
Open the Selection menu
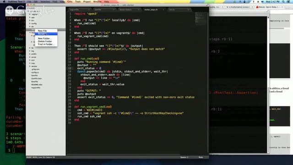45,1
